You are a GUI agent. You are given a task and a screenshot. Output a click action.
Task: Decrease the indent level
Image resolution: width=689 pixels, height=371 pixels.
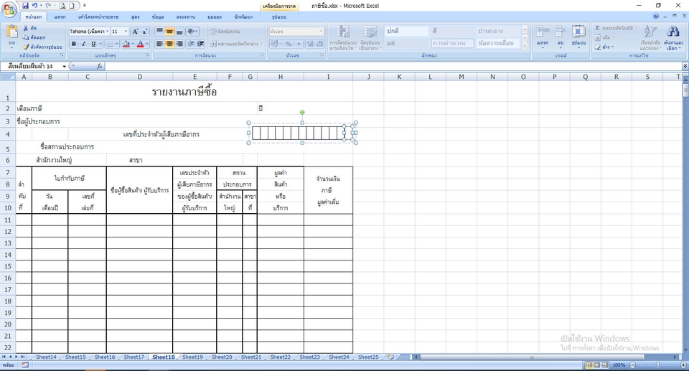[191, 44]
